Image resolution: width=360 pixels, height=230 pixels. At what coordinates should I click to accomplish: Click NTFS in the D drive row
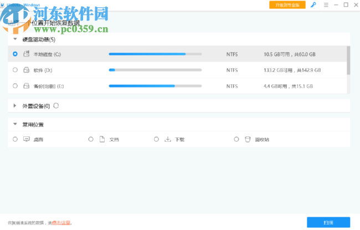(232, 70)
